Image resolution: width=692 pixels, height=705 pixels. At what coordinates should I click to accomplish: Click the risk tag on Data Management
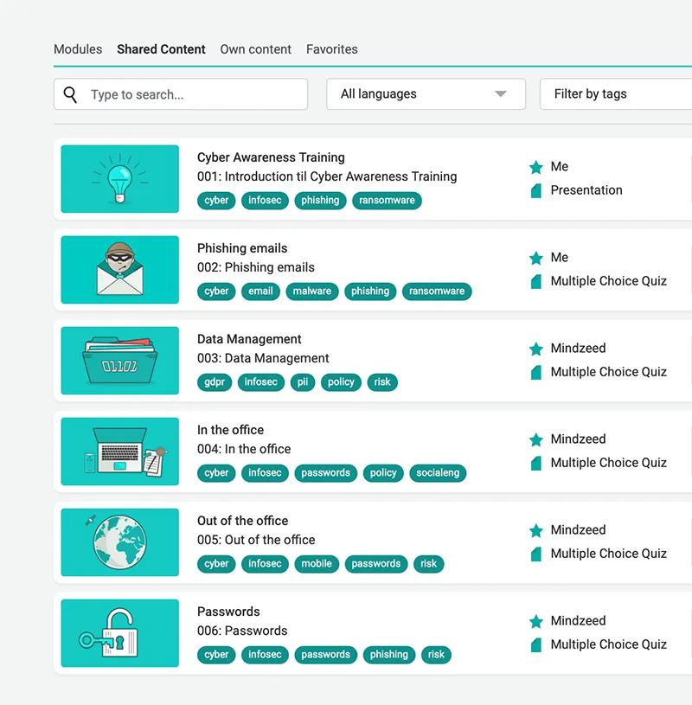point(382,381)
